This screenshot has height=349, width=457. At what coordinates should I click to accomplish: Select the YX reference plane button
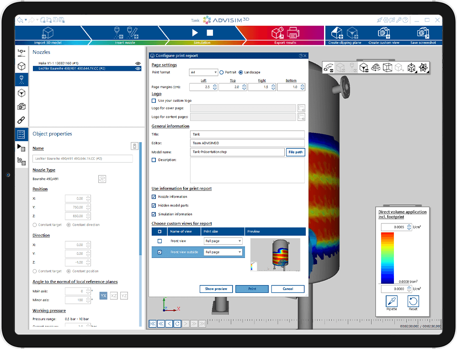pos(103,296)
